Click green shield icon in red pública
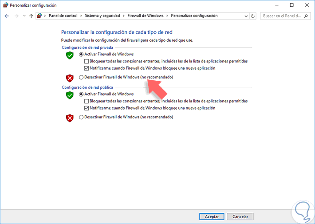This screenshot has width=315, height=224. click(x=70, y=95)
